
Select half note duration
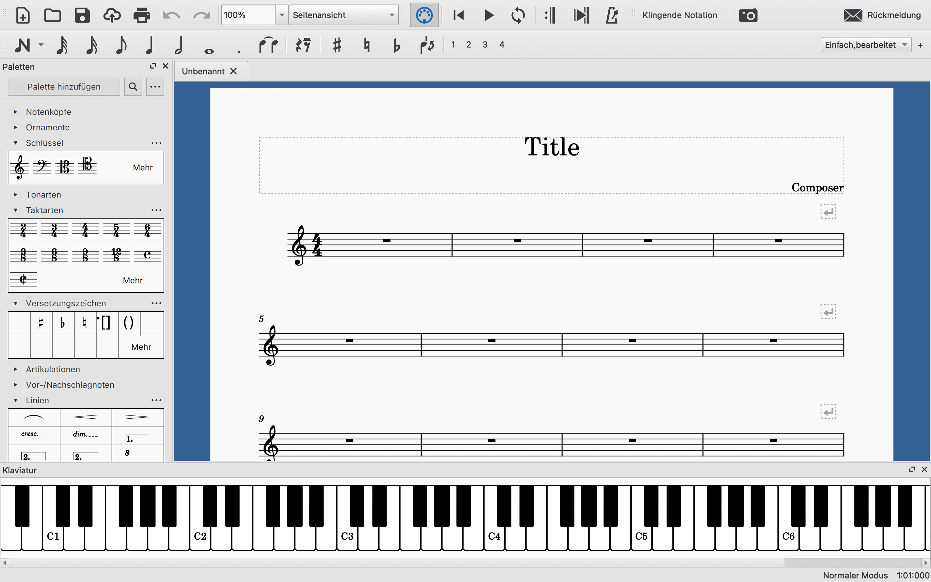[179, 45]
